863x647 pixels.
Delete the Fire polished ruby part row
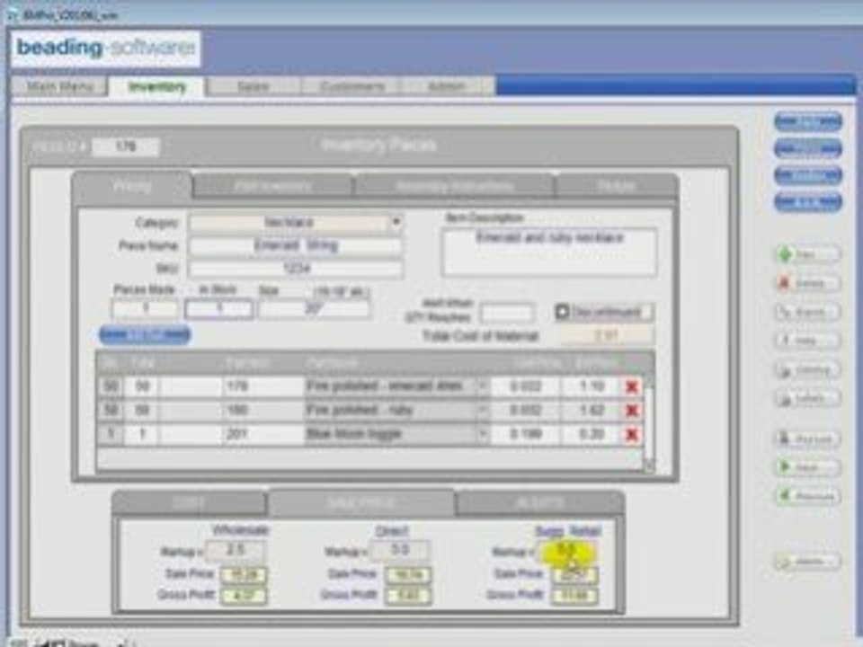click(x=631, y=411)
